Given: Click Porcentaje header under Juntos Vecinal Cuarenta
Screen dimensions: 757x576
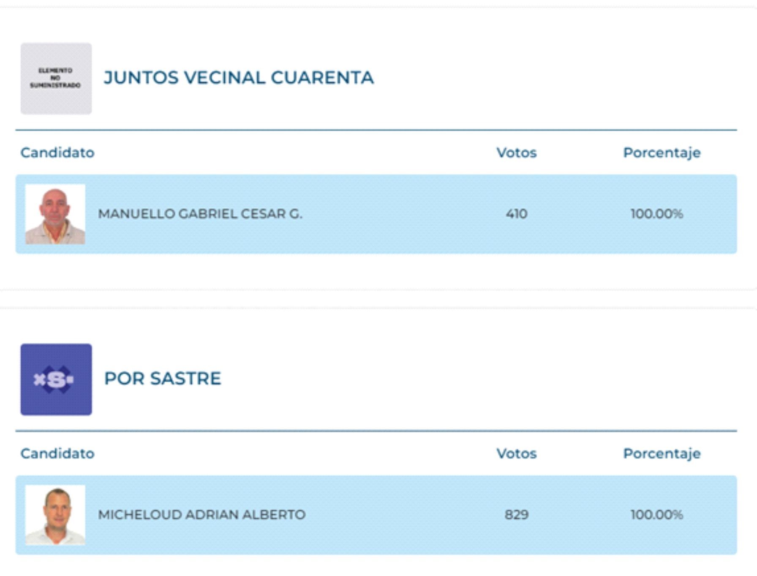Looking at the screenshot, I should click(662, 153).
